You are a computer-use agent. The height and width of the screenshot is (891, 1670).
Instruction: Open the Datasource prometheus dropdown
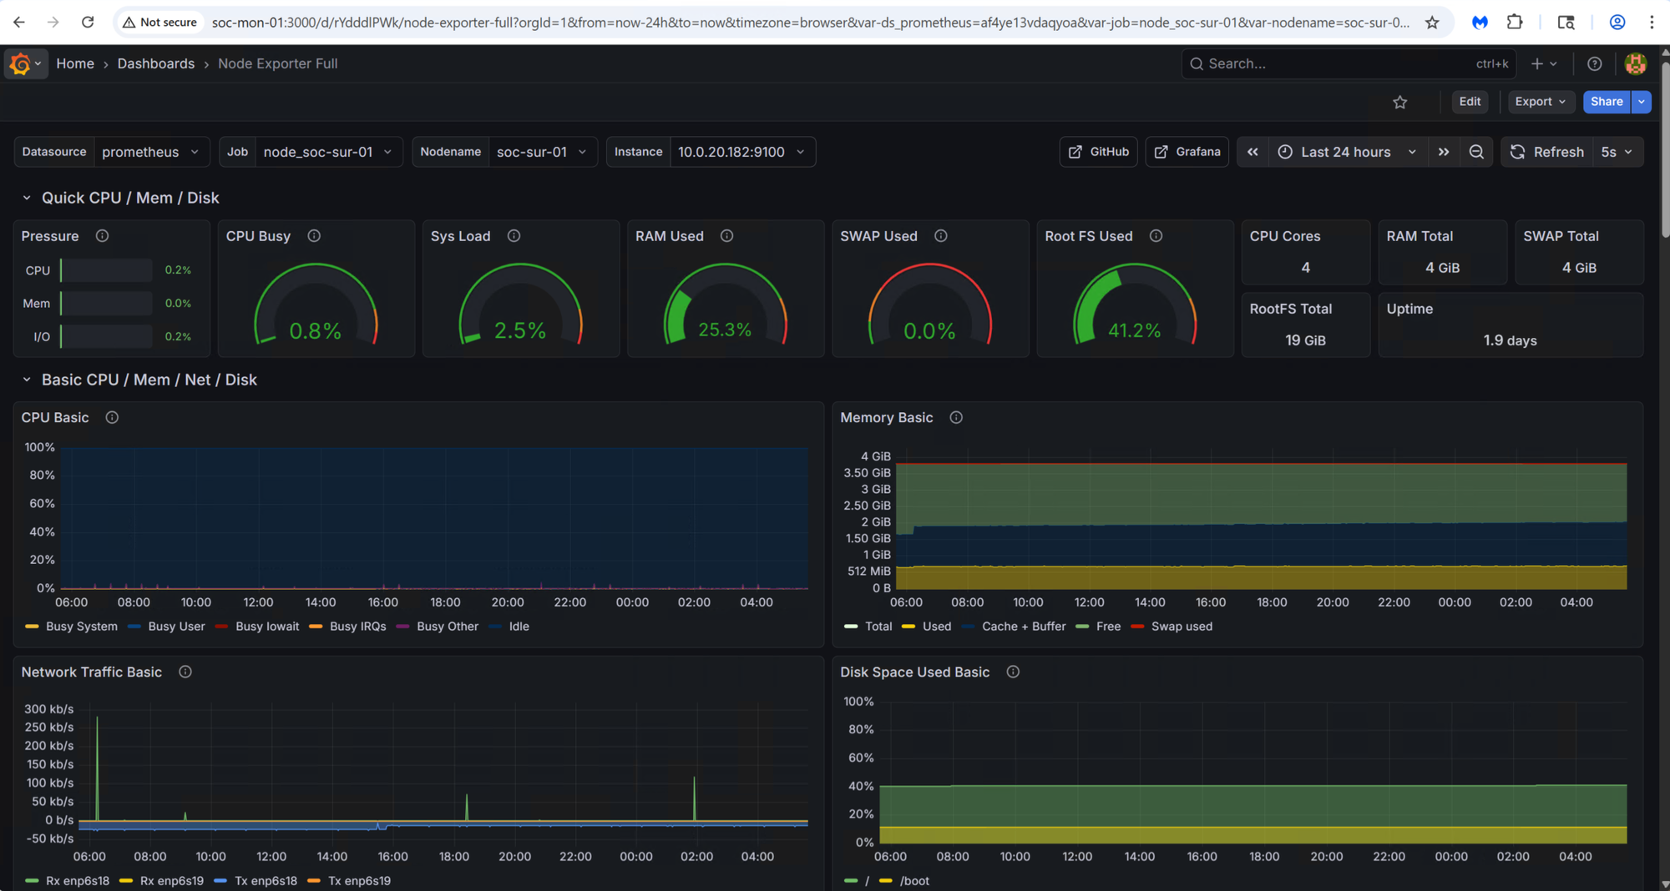click(x=150, y=152)
